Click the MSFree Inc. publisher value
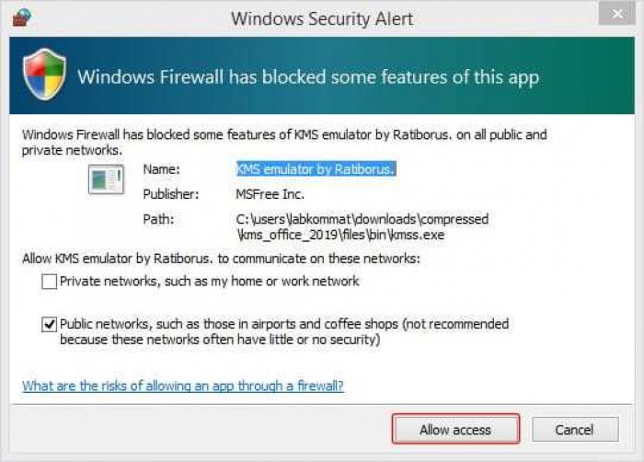This screenshot has height=462, width=644. point(270,194)
